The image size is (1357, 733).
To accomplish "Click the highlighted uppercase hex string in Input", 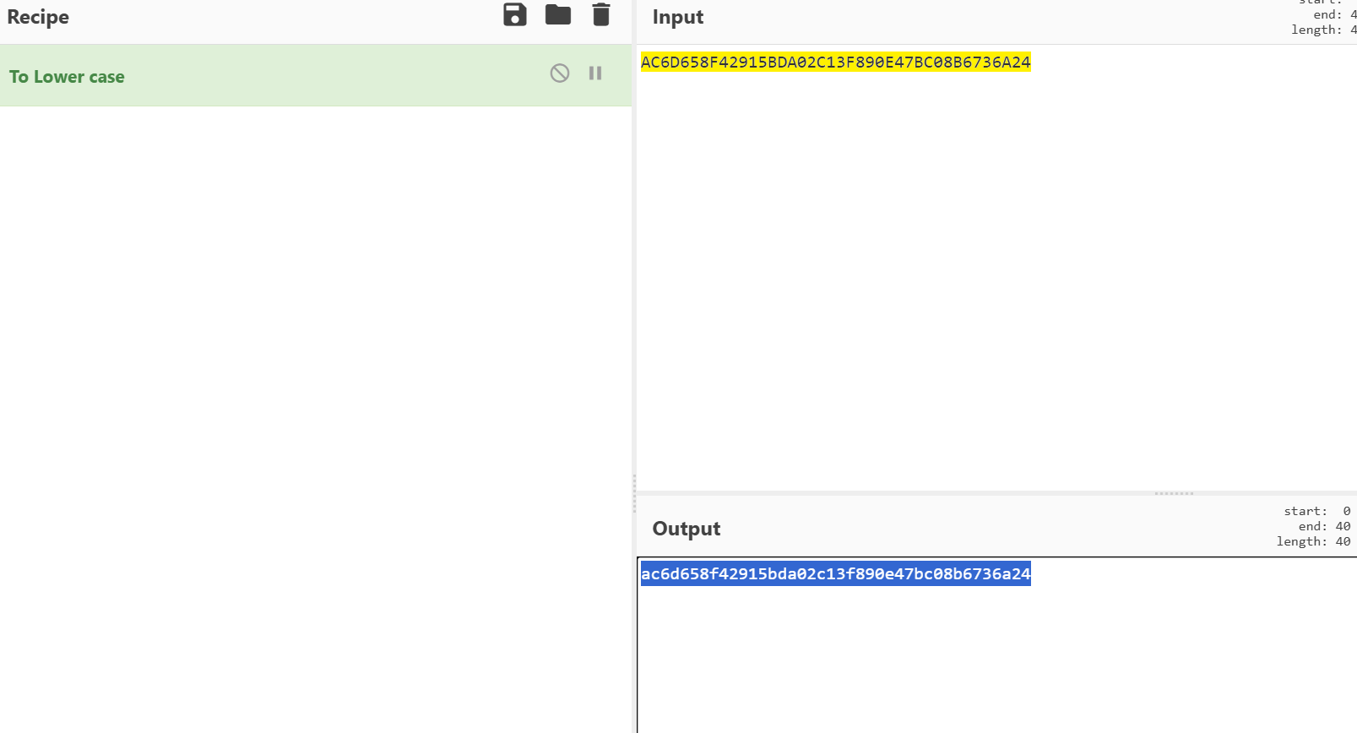I will pos(835,62).
